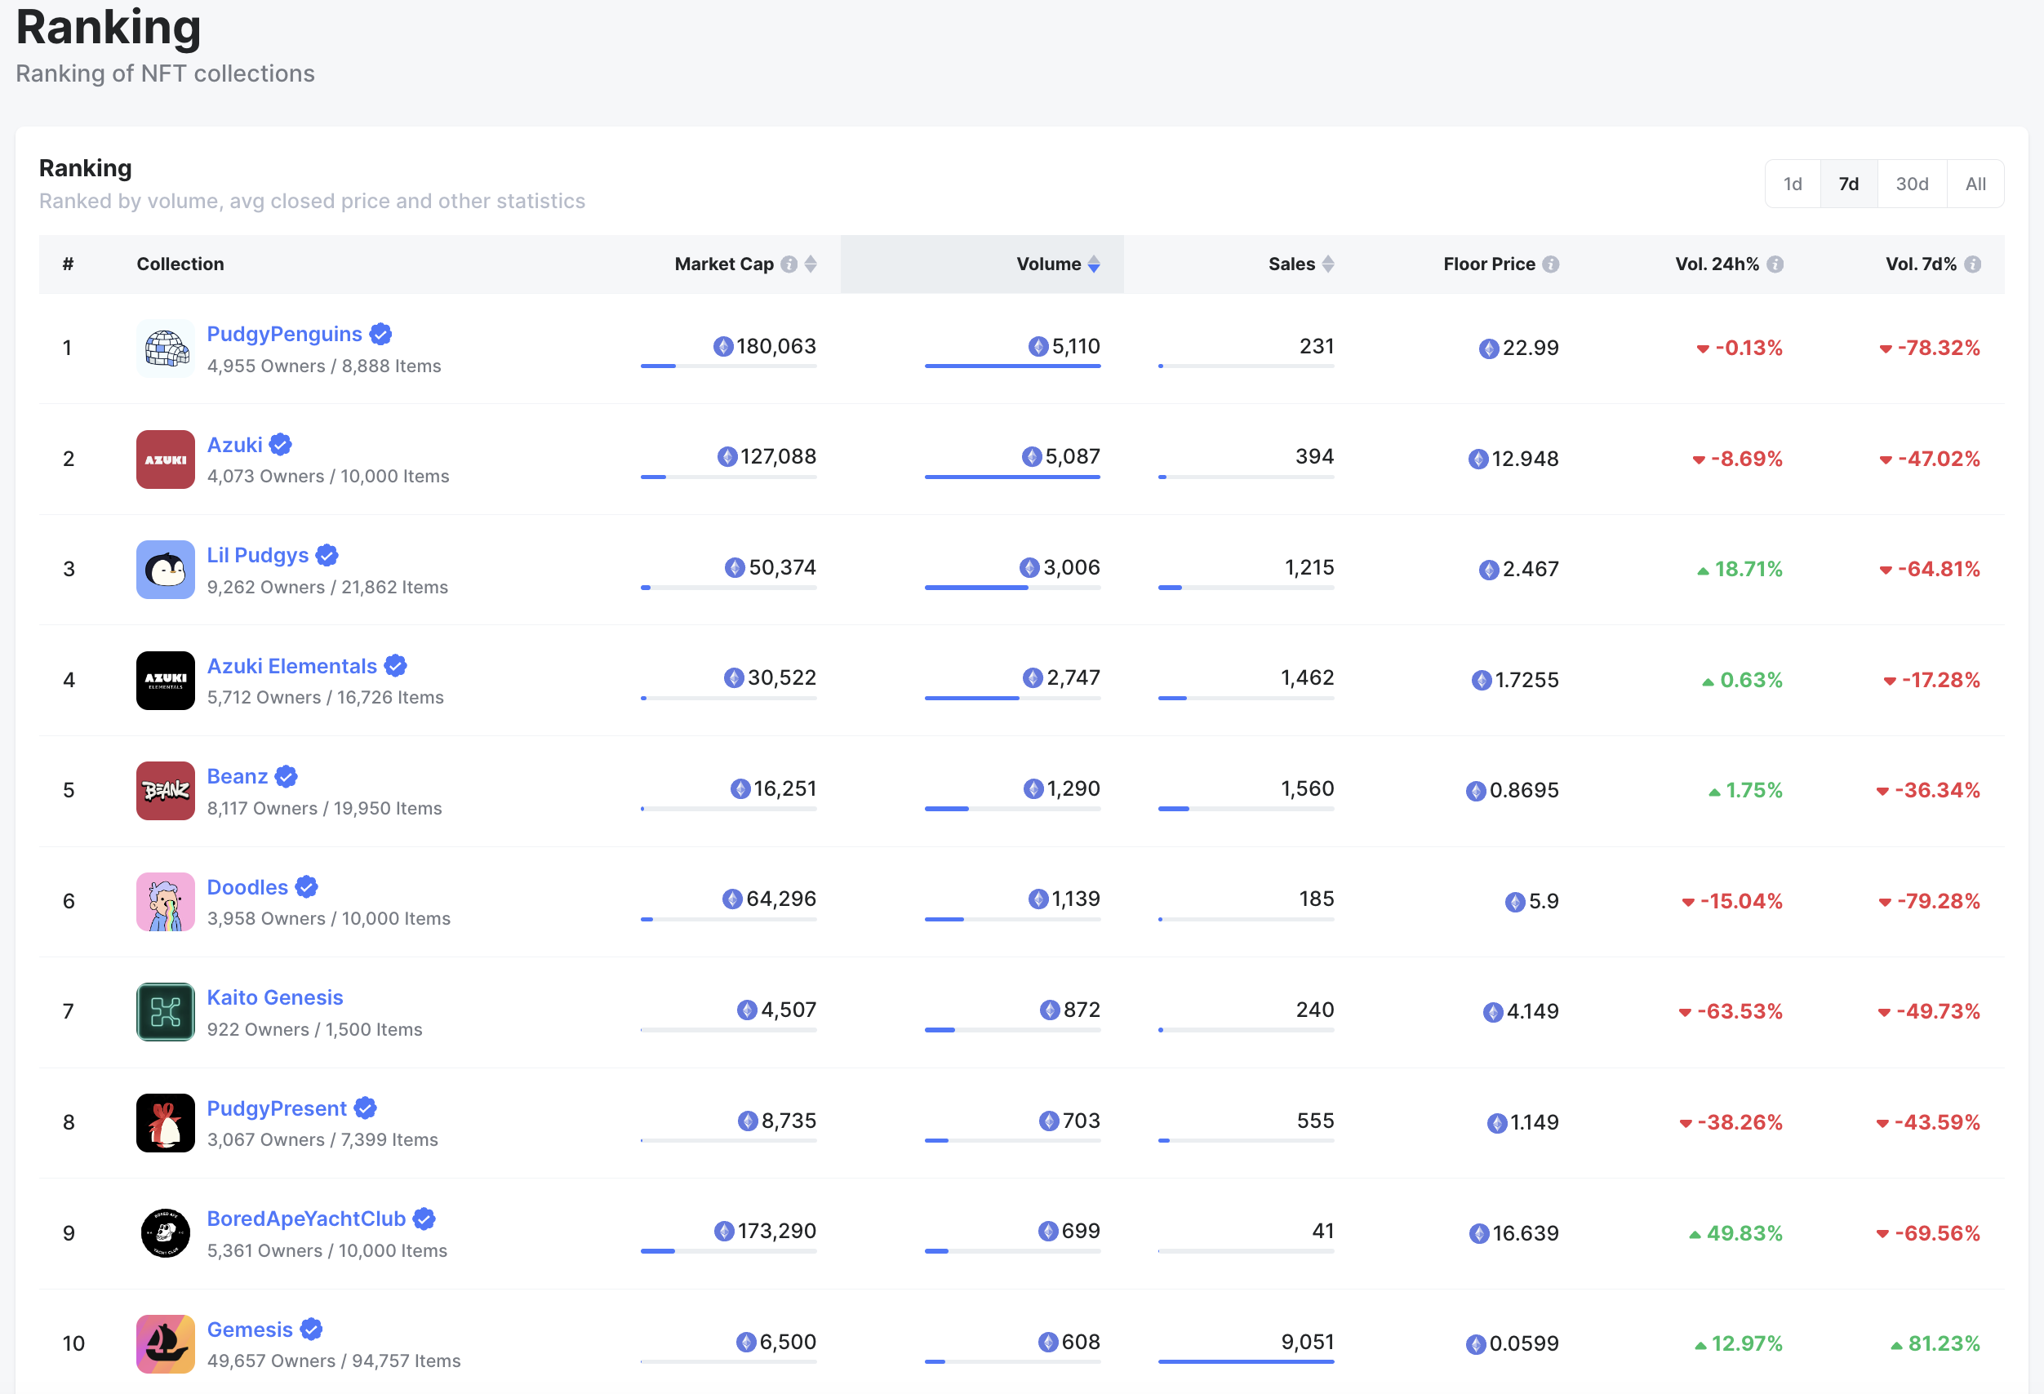Open the Beanz collection link

pos(238,777)
